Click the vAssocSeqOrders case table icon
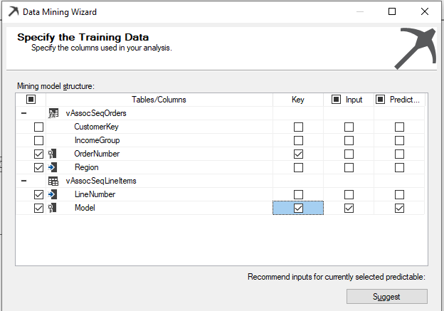This screenshot has width=444, height=311. click(53, 113)
